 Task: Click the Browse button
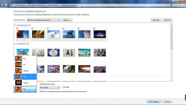pyautogui.click(x=67, y=20)
